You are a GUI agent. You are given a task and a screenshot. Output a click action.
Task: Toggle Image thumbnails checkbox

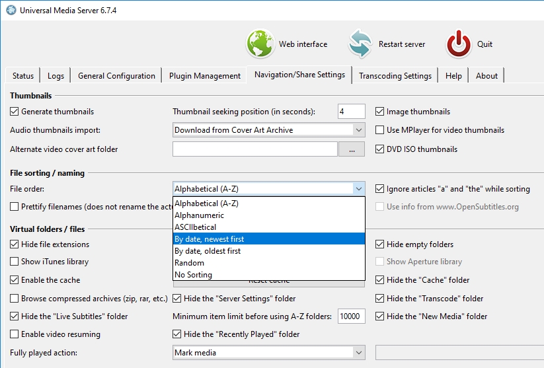point(380,112)
